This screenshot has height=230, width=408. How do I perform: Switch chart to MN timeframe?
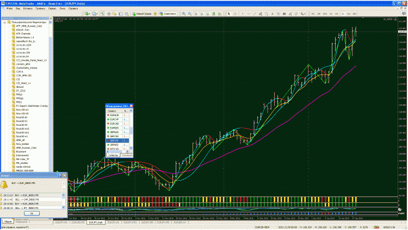tap(355, 14)
